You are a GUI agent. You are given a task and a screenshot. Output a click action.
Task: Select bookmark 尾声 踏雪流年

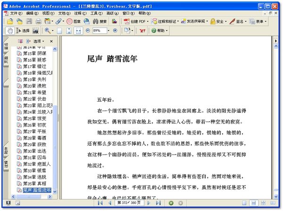pyautogui.click(x=37, y=190)
